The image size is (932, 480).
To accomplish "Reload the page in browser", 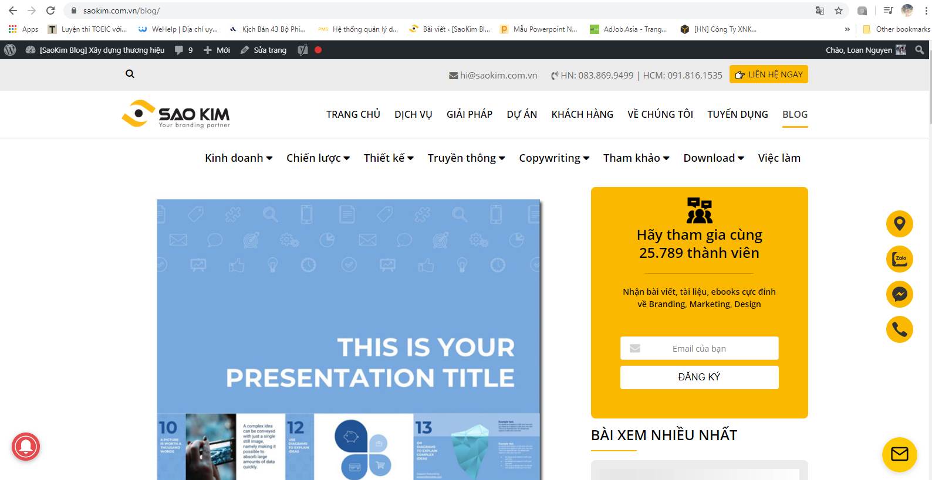I will pyautogui.click(x=50, y=11).
